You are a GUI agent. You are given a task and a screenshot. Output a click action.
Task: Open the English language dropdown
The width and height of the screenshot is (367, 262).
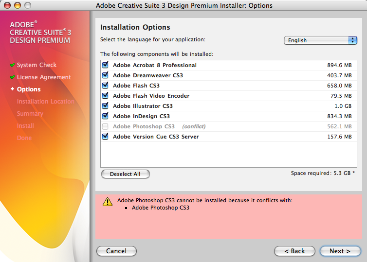[320, 40]
